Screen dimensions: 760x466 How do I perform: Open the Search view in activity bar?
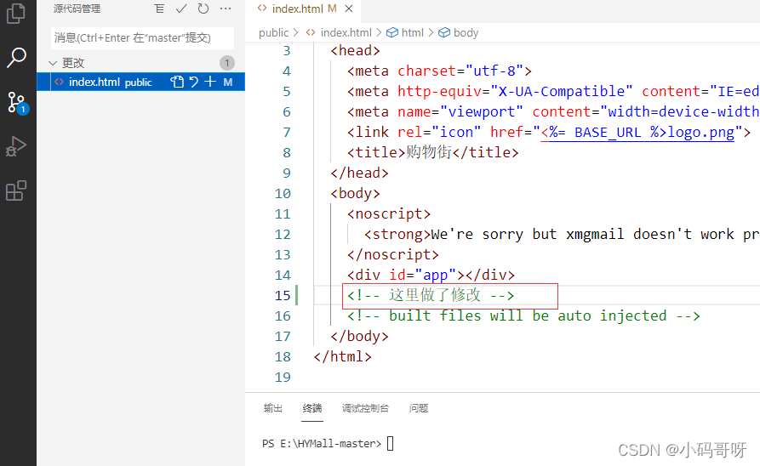(16, 57)
